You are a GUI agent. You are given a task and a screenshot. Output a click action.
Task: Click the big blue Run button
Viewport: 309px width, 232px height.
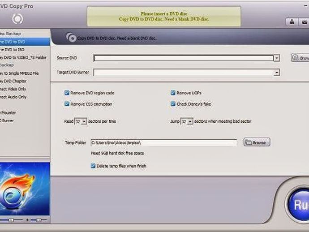pos(298,205)
